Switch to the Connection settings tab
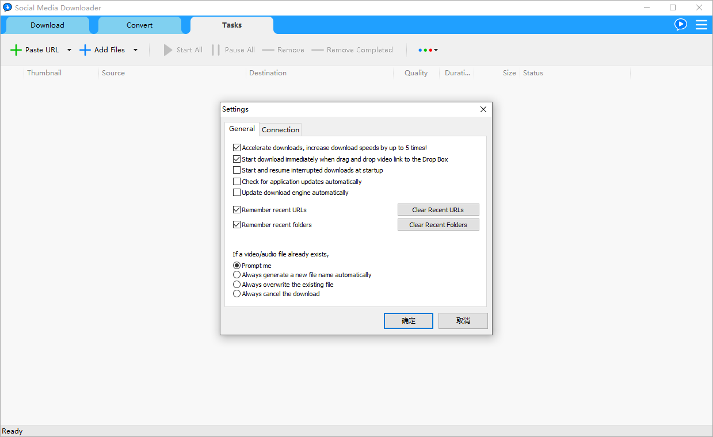The width and height of the screenshot is (713, 437). [x=280, y=129]
